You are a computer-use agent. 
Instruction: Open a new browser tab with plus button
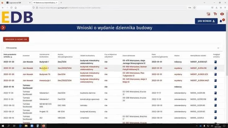61,2
